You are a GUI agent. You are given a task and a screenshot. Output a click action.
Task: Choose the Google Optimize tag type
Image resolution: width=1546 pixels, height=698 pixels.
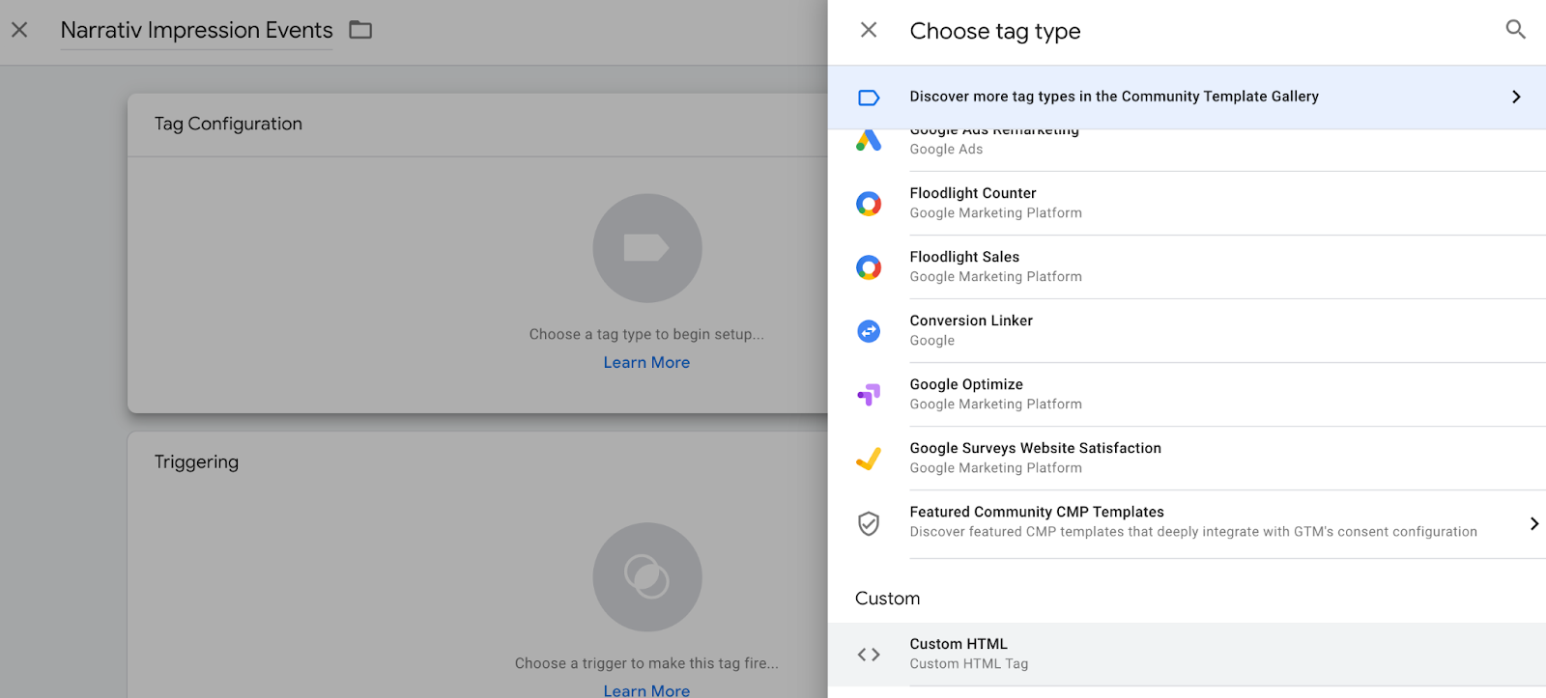click(x=966, y=385)
